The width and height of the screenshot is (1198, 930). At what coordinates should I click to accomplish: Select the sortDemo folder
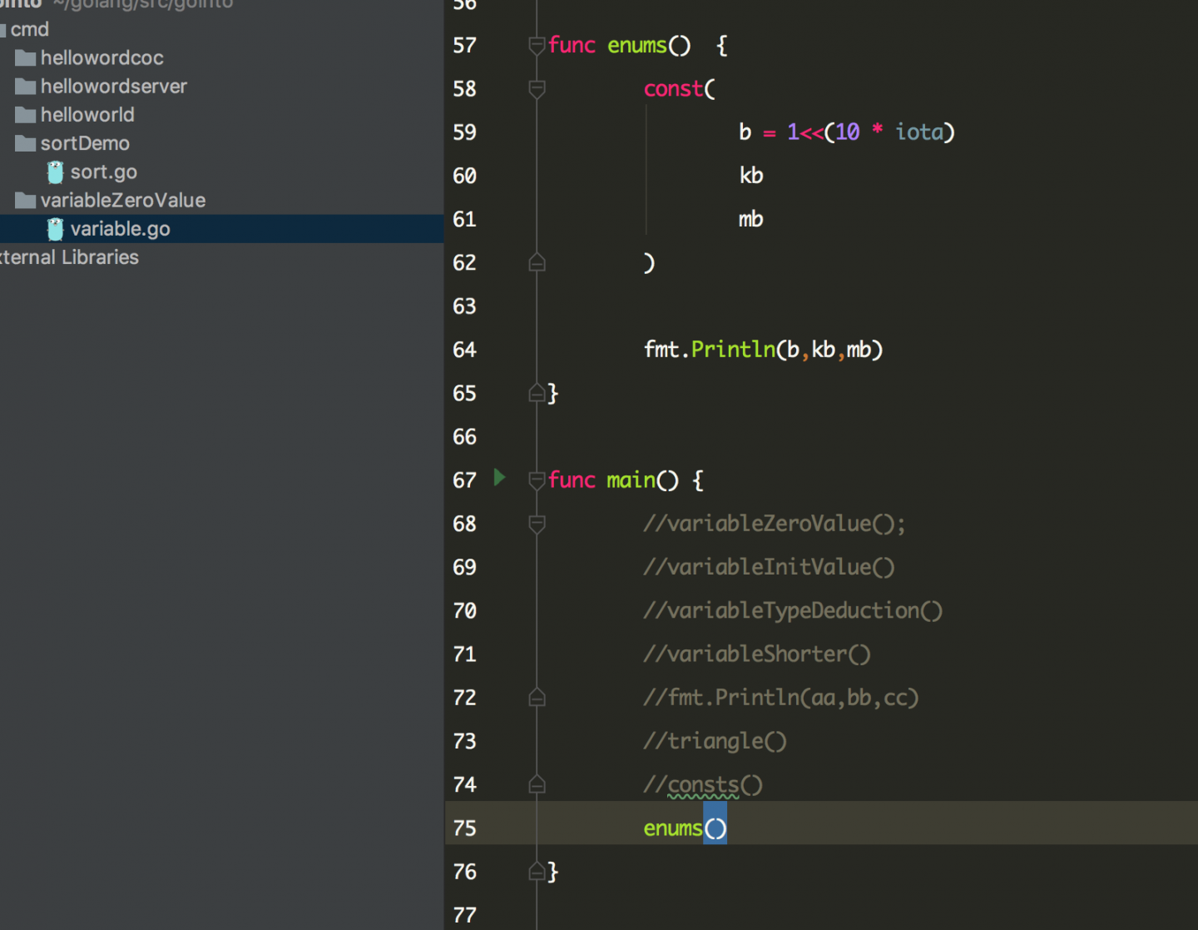click(85, 143)
